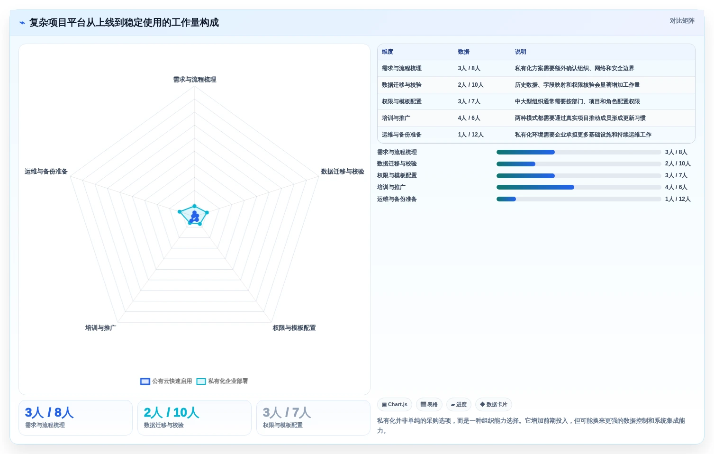Select table row 需求与流程梳理
Image resolution: width=714 pixels, height=454 pixels.
coord(536,68)
